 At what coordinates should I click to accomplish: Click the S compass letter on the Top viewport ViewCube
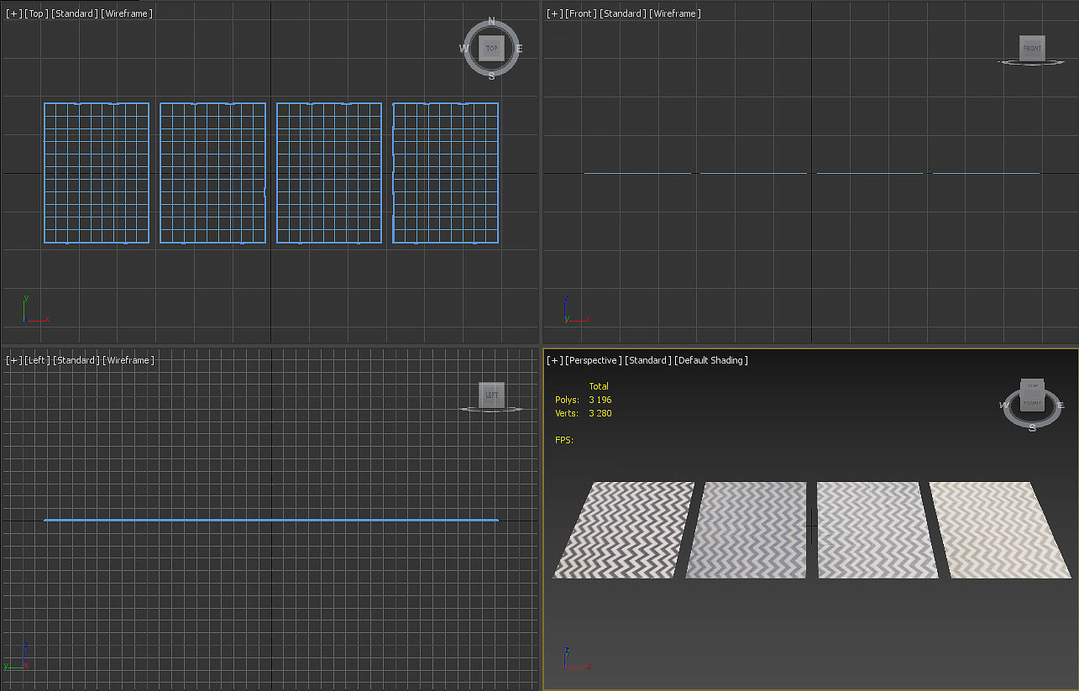click(x=491, y=76)
